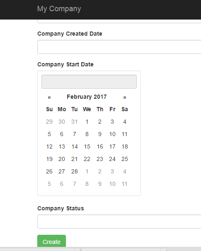Click January 31 grayed-out day
Image resolution: width=201 pixels, height=251 pixels.
tap(75, 122)
